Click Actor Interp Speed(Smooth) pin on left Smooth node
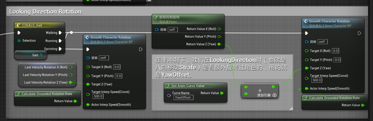 (x=88, y=104)
